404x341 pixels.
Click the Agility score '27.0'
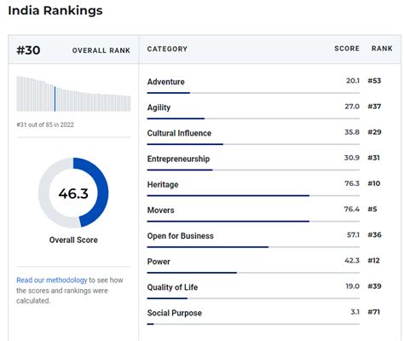point(352,107)
